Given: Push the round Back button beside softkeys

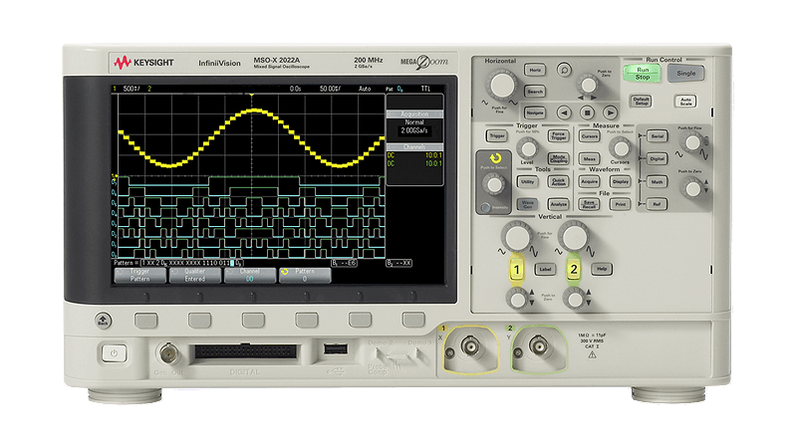Looking at the screenshot, I should (104, 320).
